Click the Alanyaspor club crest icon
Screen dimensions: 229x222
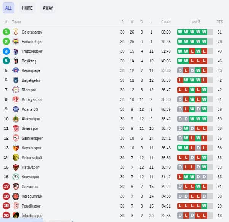pos(16,119)
